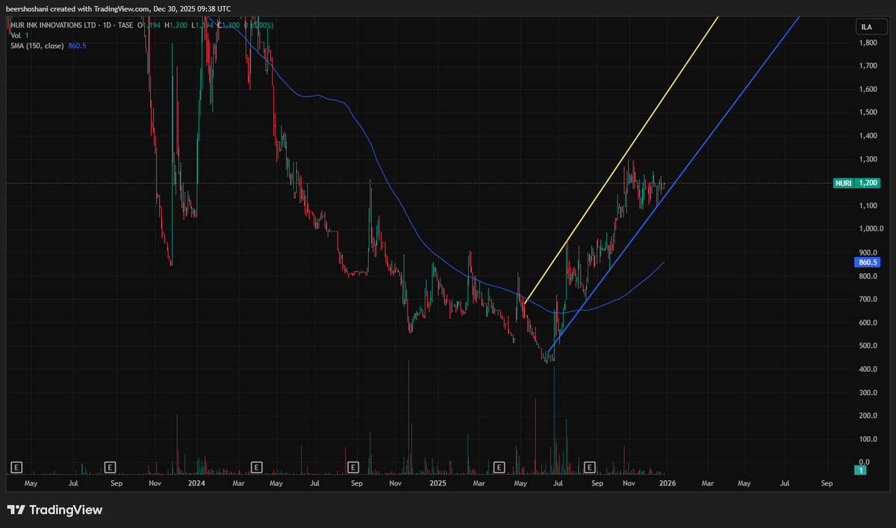This screenshot has width=896, height=528.
Task: Click the 100.0 price axis label
Action: click(868, 440)
